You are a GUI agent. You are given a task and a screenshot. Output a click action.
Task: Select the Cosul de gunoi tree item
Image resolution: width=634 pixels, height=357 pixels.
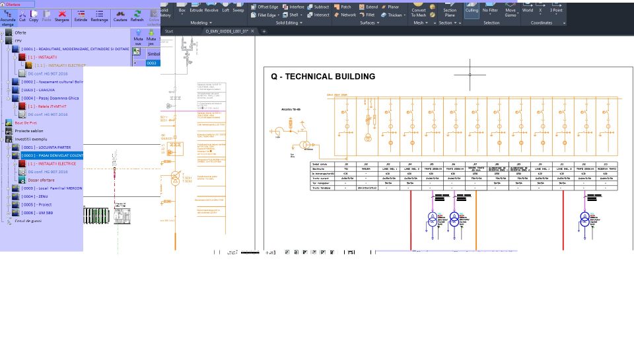click(28, 221)
